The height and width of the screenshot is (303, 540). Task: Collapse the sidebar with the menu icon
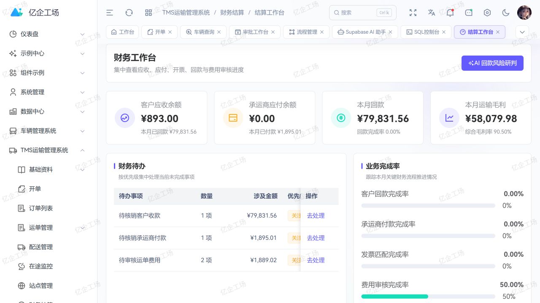pyautogui.click(x=110, y=13)
